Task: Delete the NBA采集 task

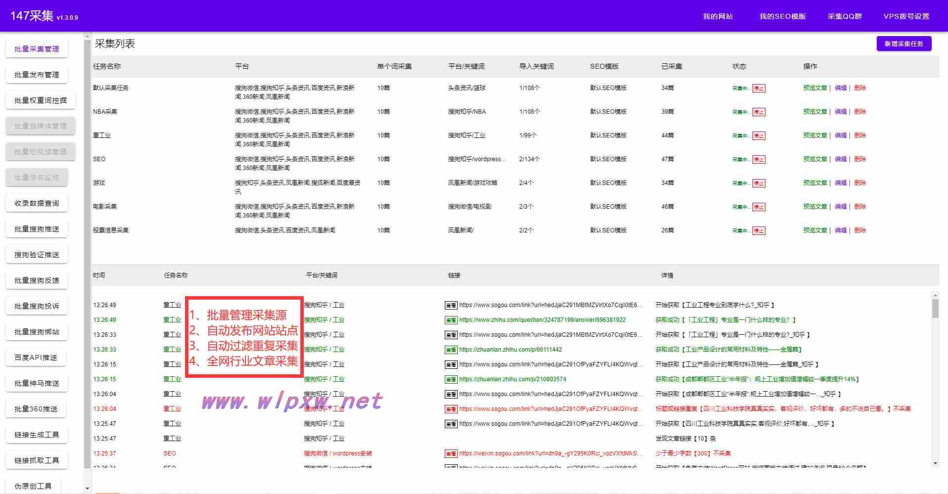Action: pos(860,111)
